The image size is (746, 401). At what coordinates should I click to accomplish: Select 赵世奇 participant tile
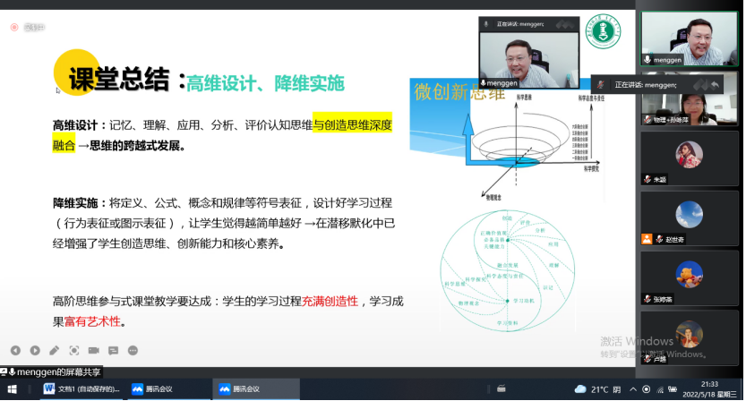(689, 219)
